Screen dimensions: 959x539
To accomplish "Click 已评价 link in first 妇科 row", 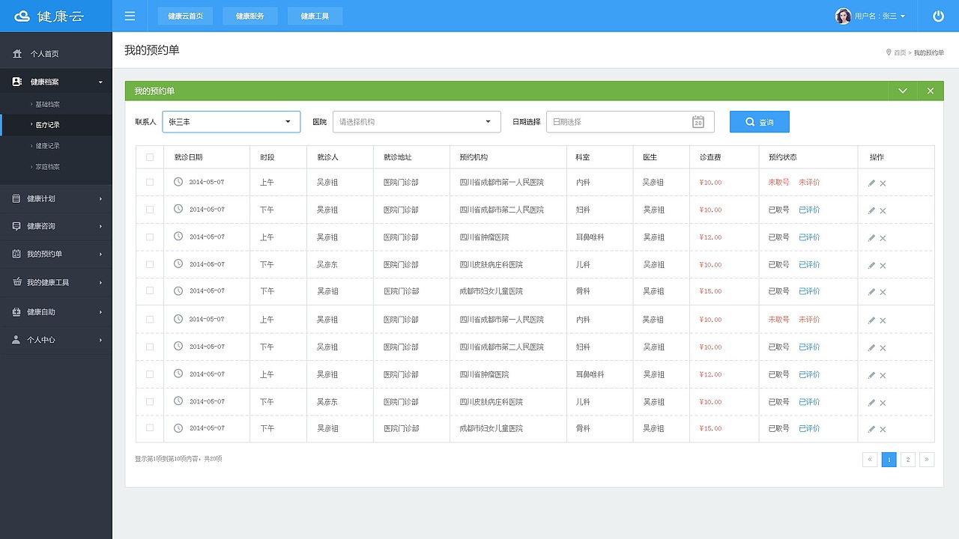I will click(809, 210).
